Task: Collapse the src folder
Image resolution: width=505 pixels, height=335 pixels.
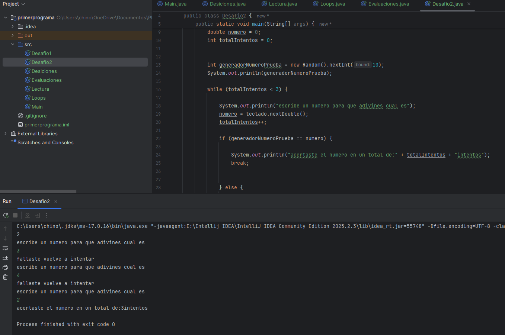Action: 13,44
